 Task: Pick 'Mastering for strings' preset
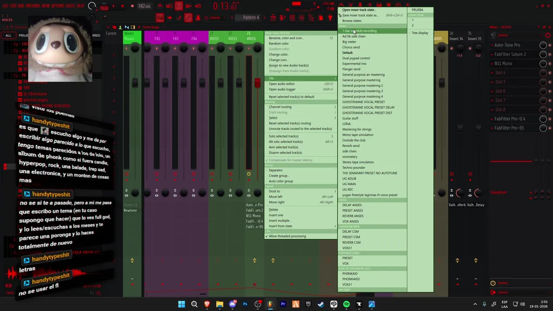tap(372, 129)
